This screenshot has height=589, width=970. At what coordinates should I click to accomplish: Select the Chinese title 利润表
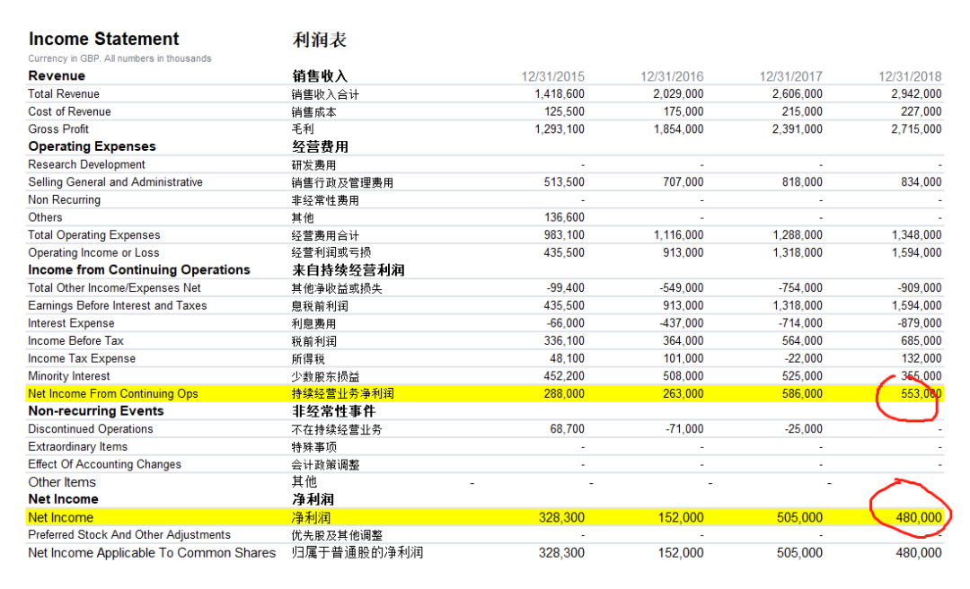point(319,40)
